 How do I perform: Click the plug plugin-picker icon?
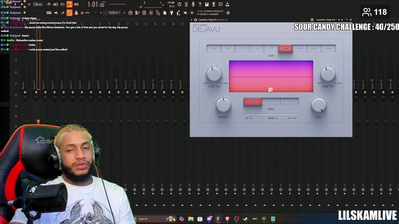[171, 13]
